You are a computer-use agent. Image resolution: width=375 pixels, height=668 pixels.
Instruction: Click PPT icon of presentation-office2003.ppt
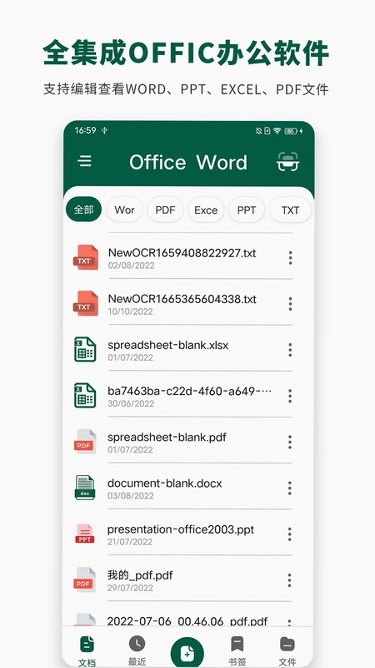(85, 534)
